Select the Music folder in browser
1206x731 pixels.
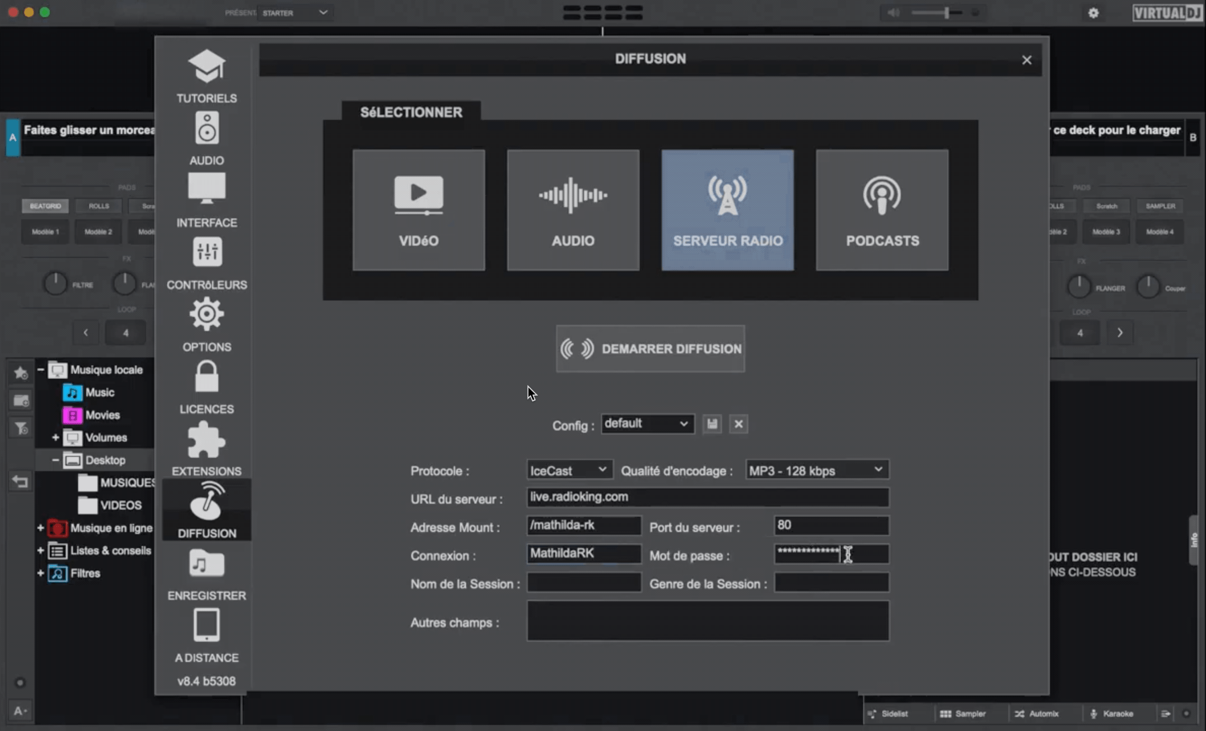[x=89, y=392]
